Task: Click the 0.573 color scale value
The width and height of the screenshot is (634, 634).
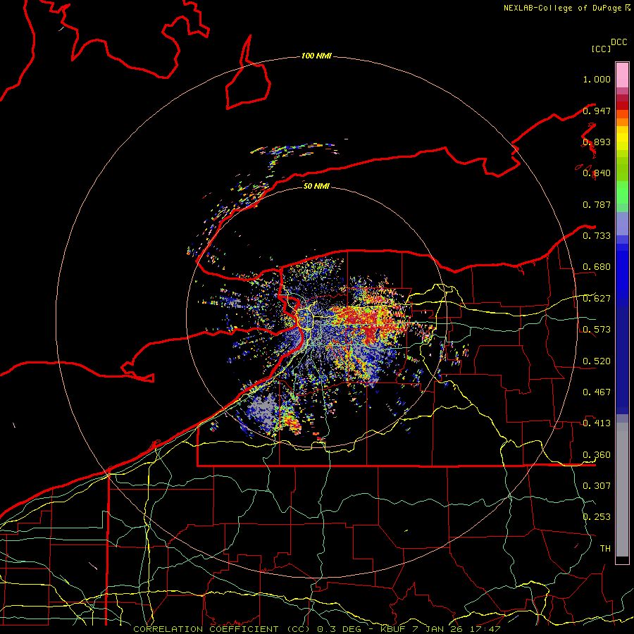Action: pyautogui.click(x=597, y=330)
